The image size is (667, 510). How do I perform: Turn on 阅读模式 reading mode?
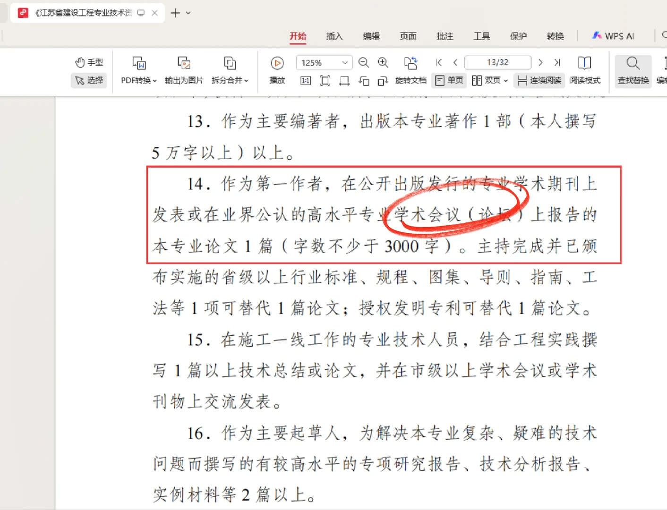coord(585,71)
